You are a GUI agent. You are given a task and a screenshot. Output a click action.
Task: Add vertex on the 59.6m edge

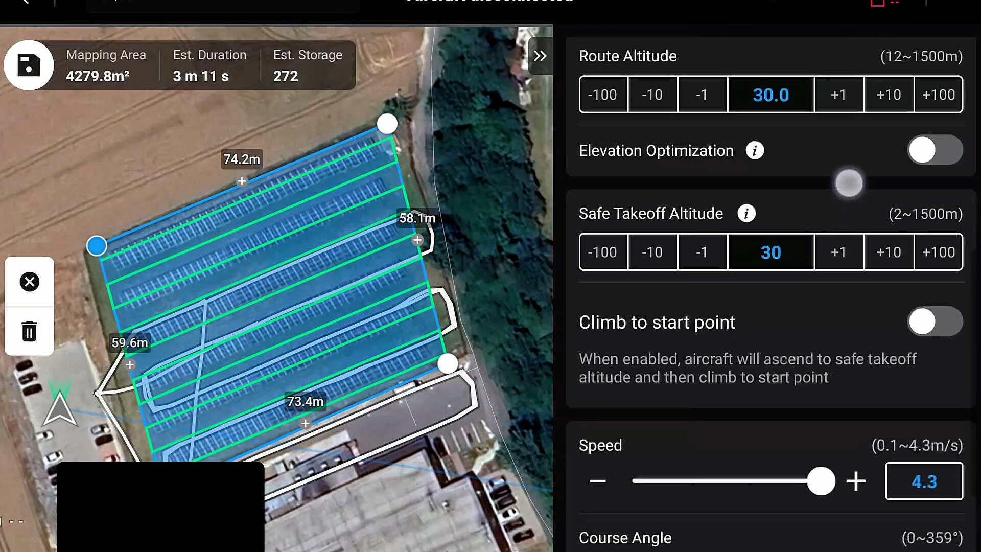pyautogui.click(x=130, y=364)
